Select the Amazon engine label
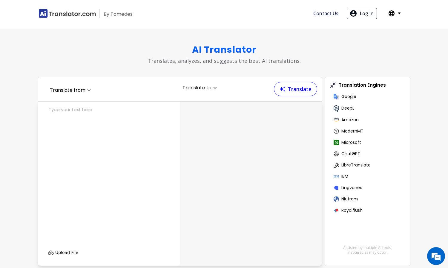 350,120
